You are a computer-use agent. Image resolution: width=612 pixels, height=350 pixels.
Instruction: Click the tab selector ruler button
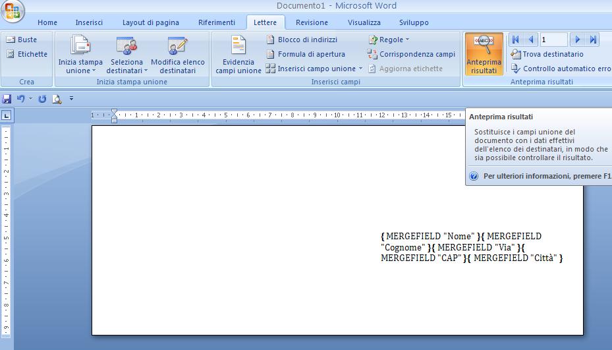[7, 115]
